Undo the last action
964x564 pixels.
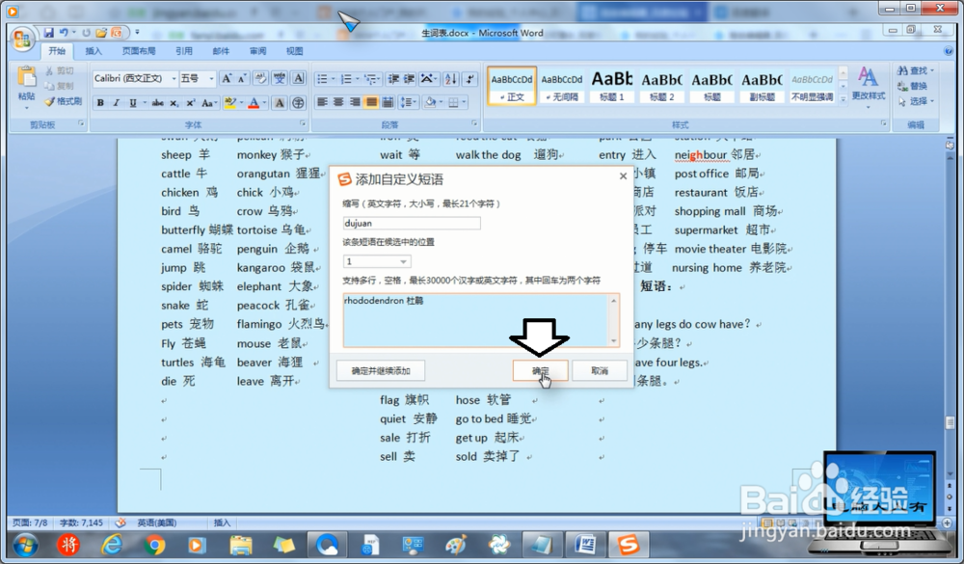click(64, 33)
